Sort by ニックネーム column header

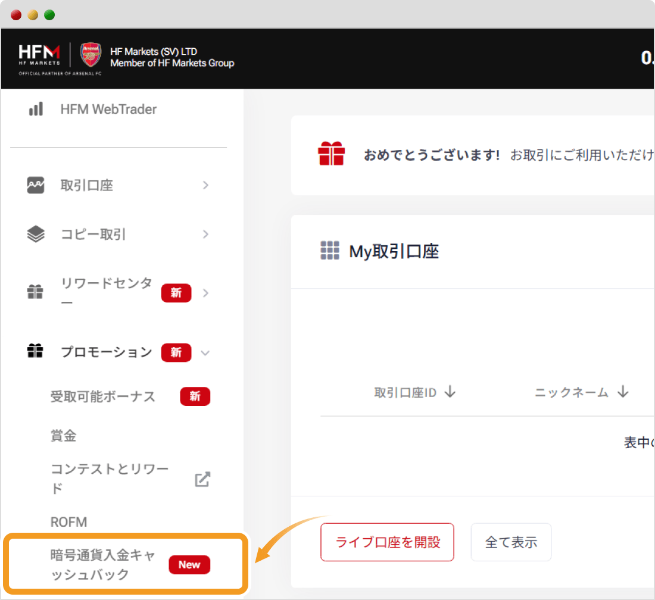pos(572,392)
